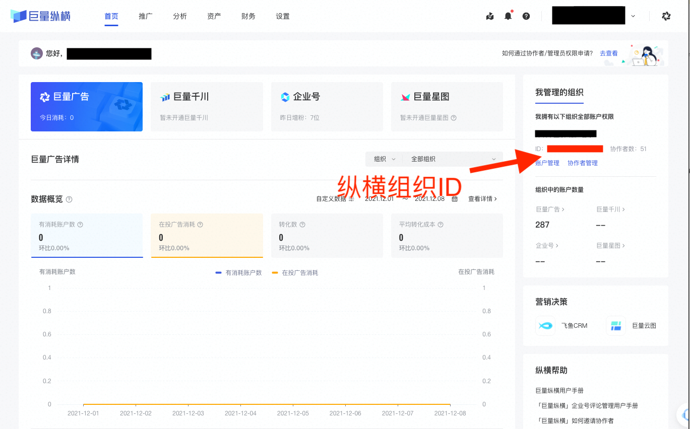Open the 组织 dropdown
The image size is (690, 429).
[385, 159]
